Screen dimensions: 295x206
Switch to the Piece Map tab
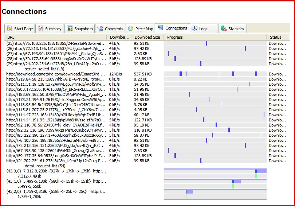(x=140, y=28)
